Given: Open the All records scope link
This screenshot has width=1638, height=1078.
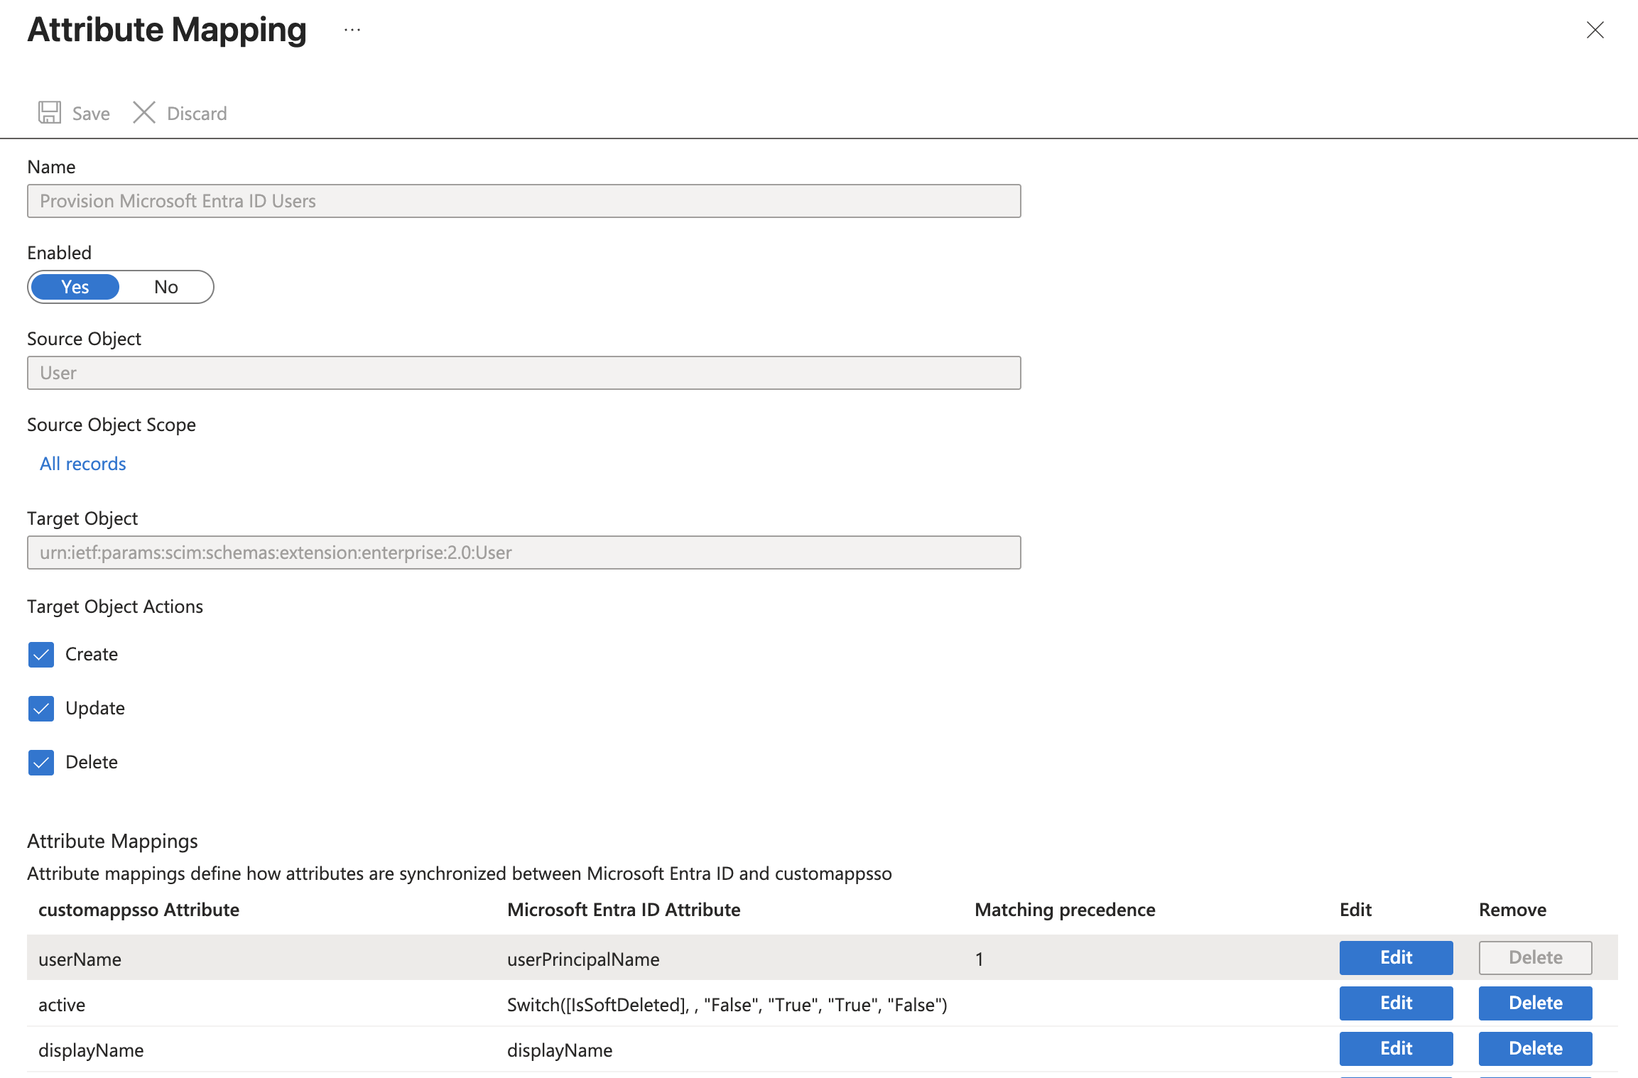Looking at the screenshot, I should click(82, 464).
